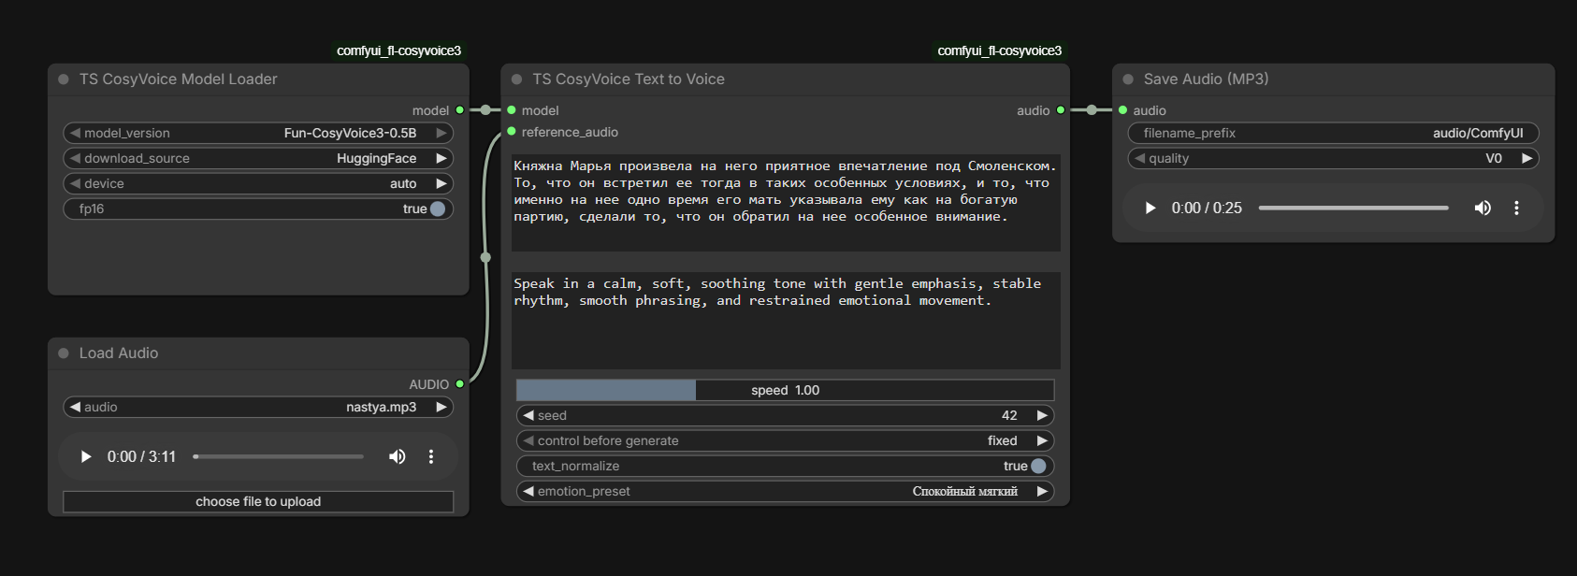Click the Speak in a calm instruction box
1577x576 pixels.
click(x=786, y=320)
